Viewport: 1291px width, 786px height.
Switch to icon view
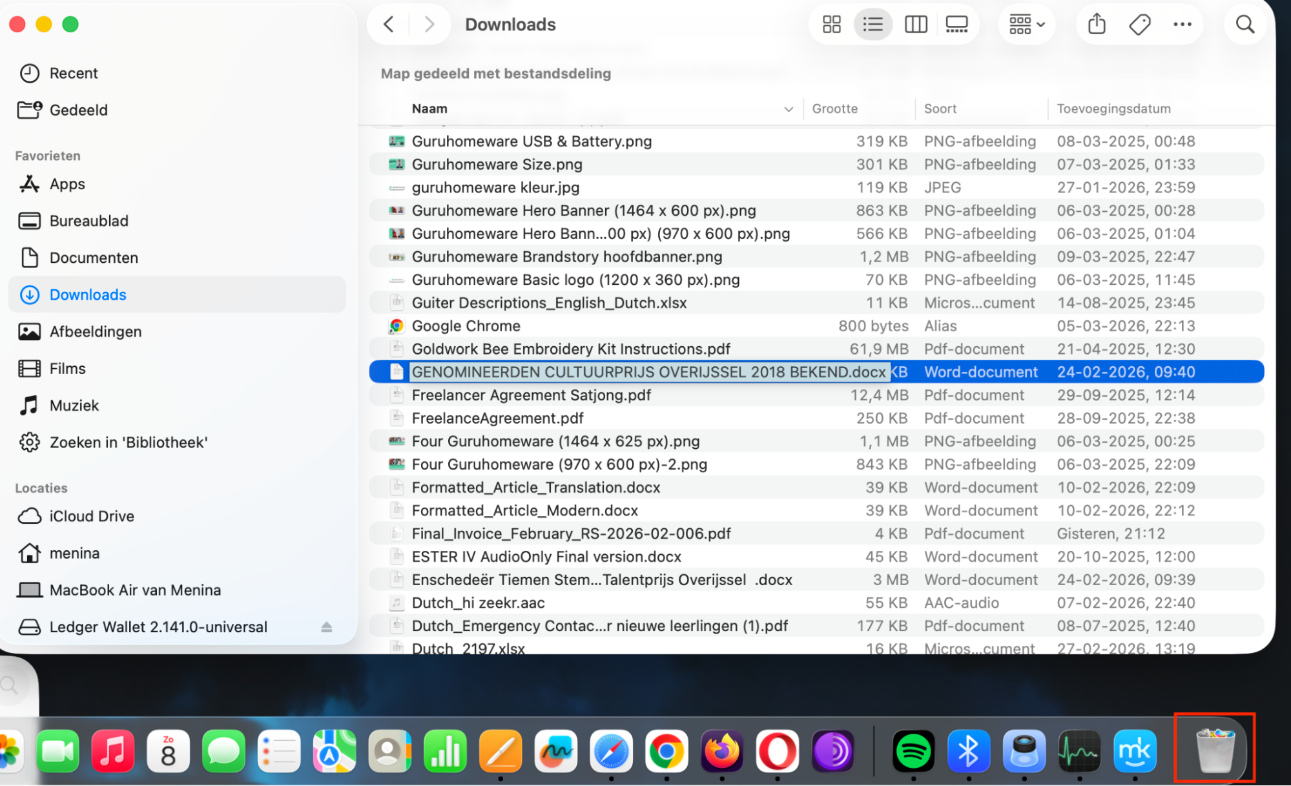click(x=831, y=24)
